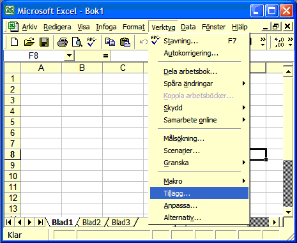Open the Hjälp menu

pyautogui.click(x=240, y=27)
